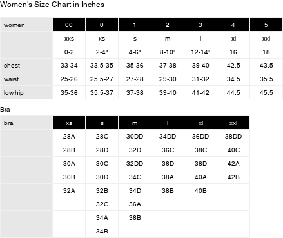Image resolution: width=283 pixels, height=238 pixels.
Task: Click the Women's Size Chart in Inches heading
Action: [x=52, y=5]
